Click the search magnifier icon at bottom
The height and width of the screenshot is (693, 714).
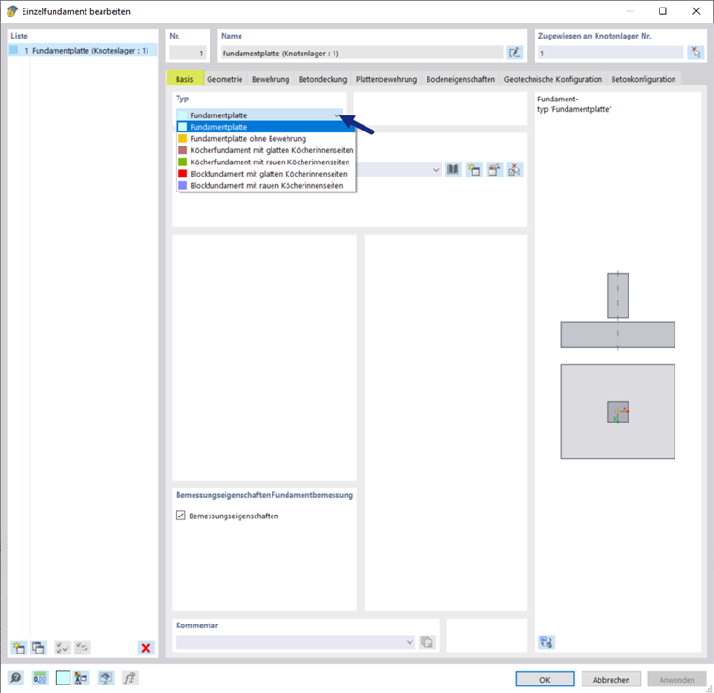pos(15,678)
